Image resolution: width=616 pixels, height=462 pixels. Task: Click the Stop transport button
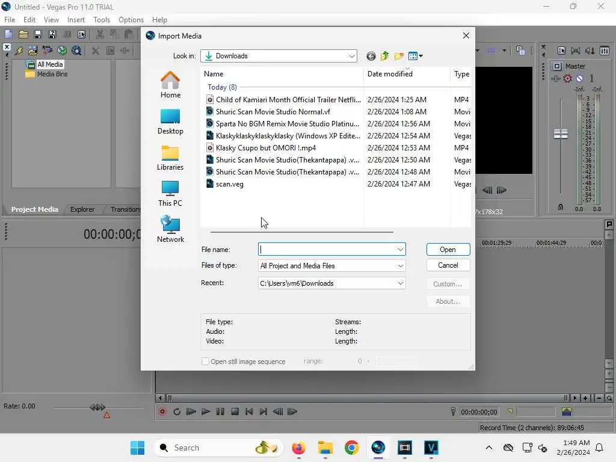(x=235, y=411)
